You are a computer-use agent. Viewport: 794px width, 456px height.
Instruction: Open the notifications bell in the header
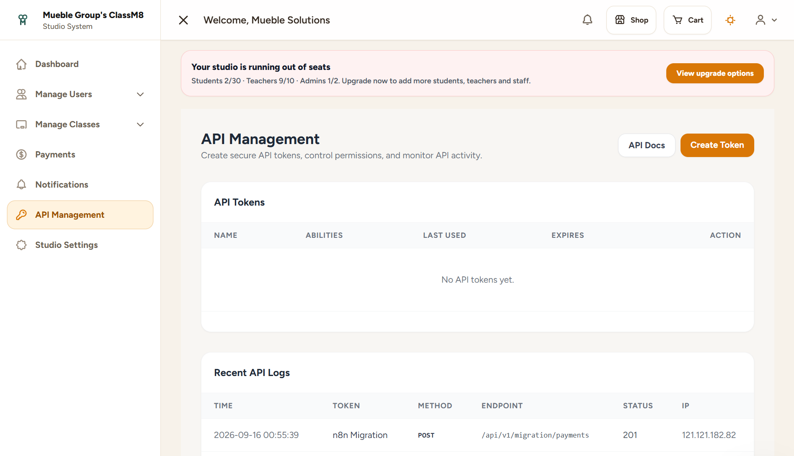[588, 20]
